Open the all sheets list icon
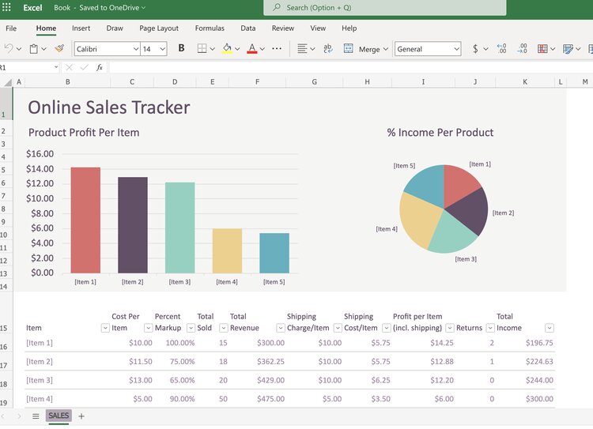Viewport: 593px width, 429px height. (36, 416)
